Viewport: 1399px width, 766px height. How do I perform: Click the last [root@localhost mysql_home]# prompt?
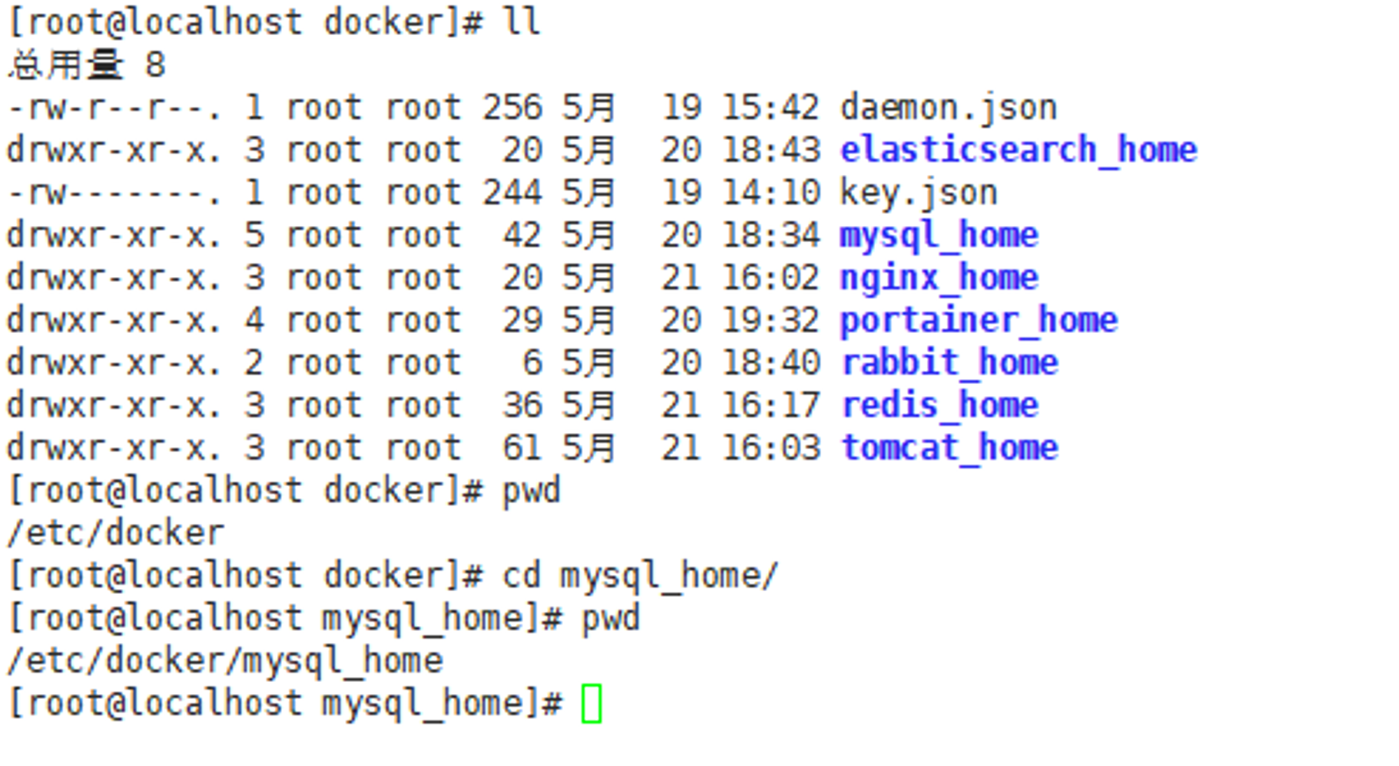click(x=285, y=704)
